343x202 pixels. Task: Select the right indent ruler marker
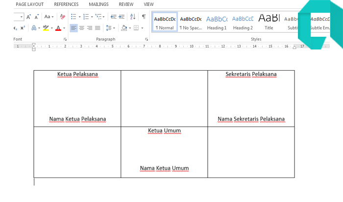coord(294,47)
